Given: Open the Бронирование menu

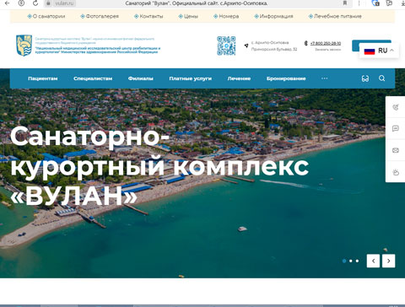Looking at the screenshot, I should pos(286,78).
